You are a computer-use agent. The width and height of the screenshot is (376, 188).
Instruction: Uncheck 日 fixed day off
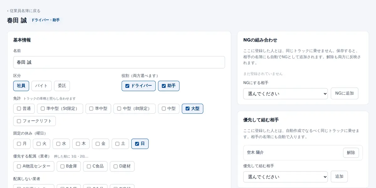tap(140, 144)
